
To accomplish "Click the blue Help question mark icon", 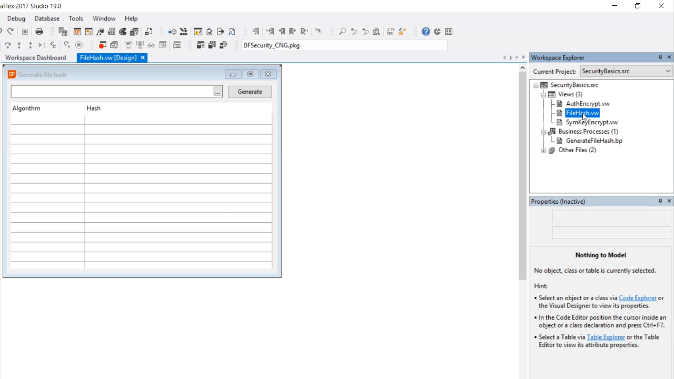I will tap(426, 32).
